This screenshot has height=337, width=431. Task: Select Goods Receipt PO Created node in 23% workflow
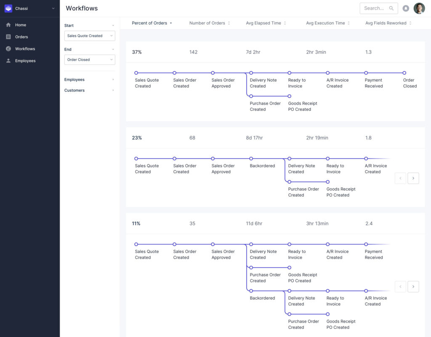click(x=327, y=182)
